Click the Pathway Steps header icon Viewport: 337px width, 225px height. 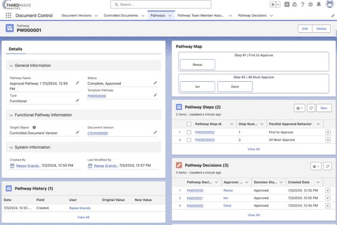coord(179,107)
